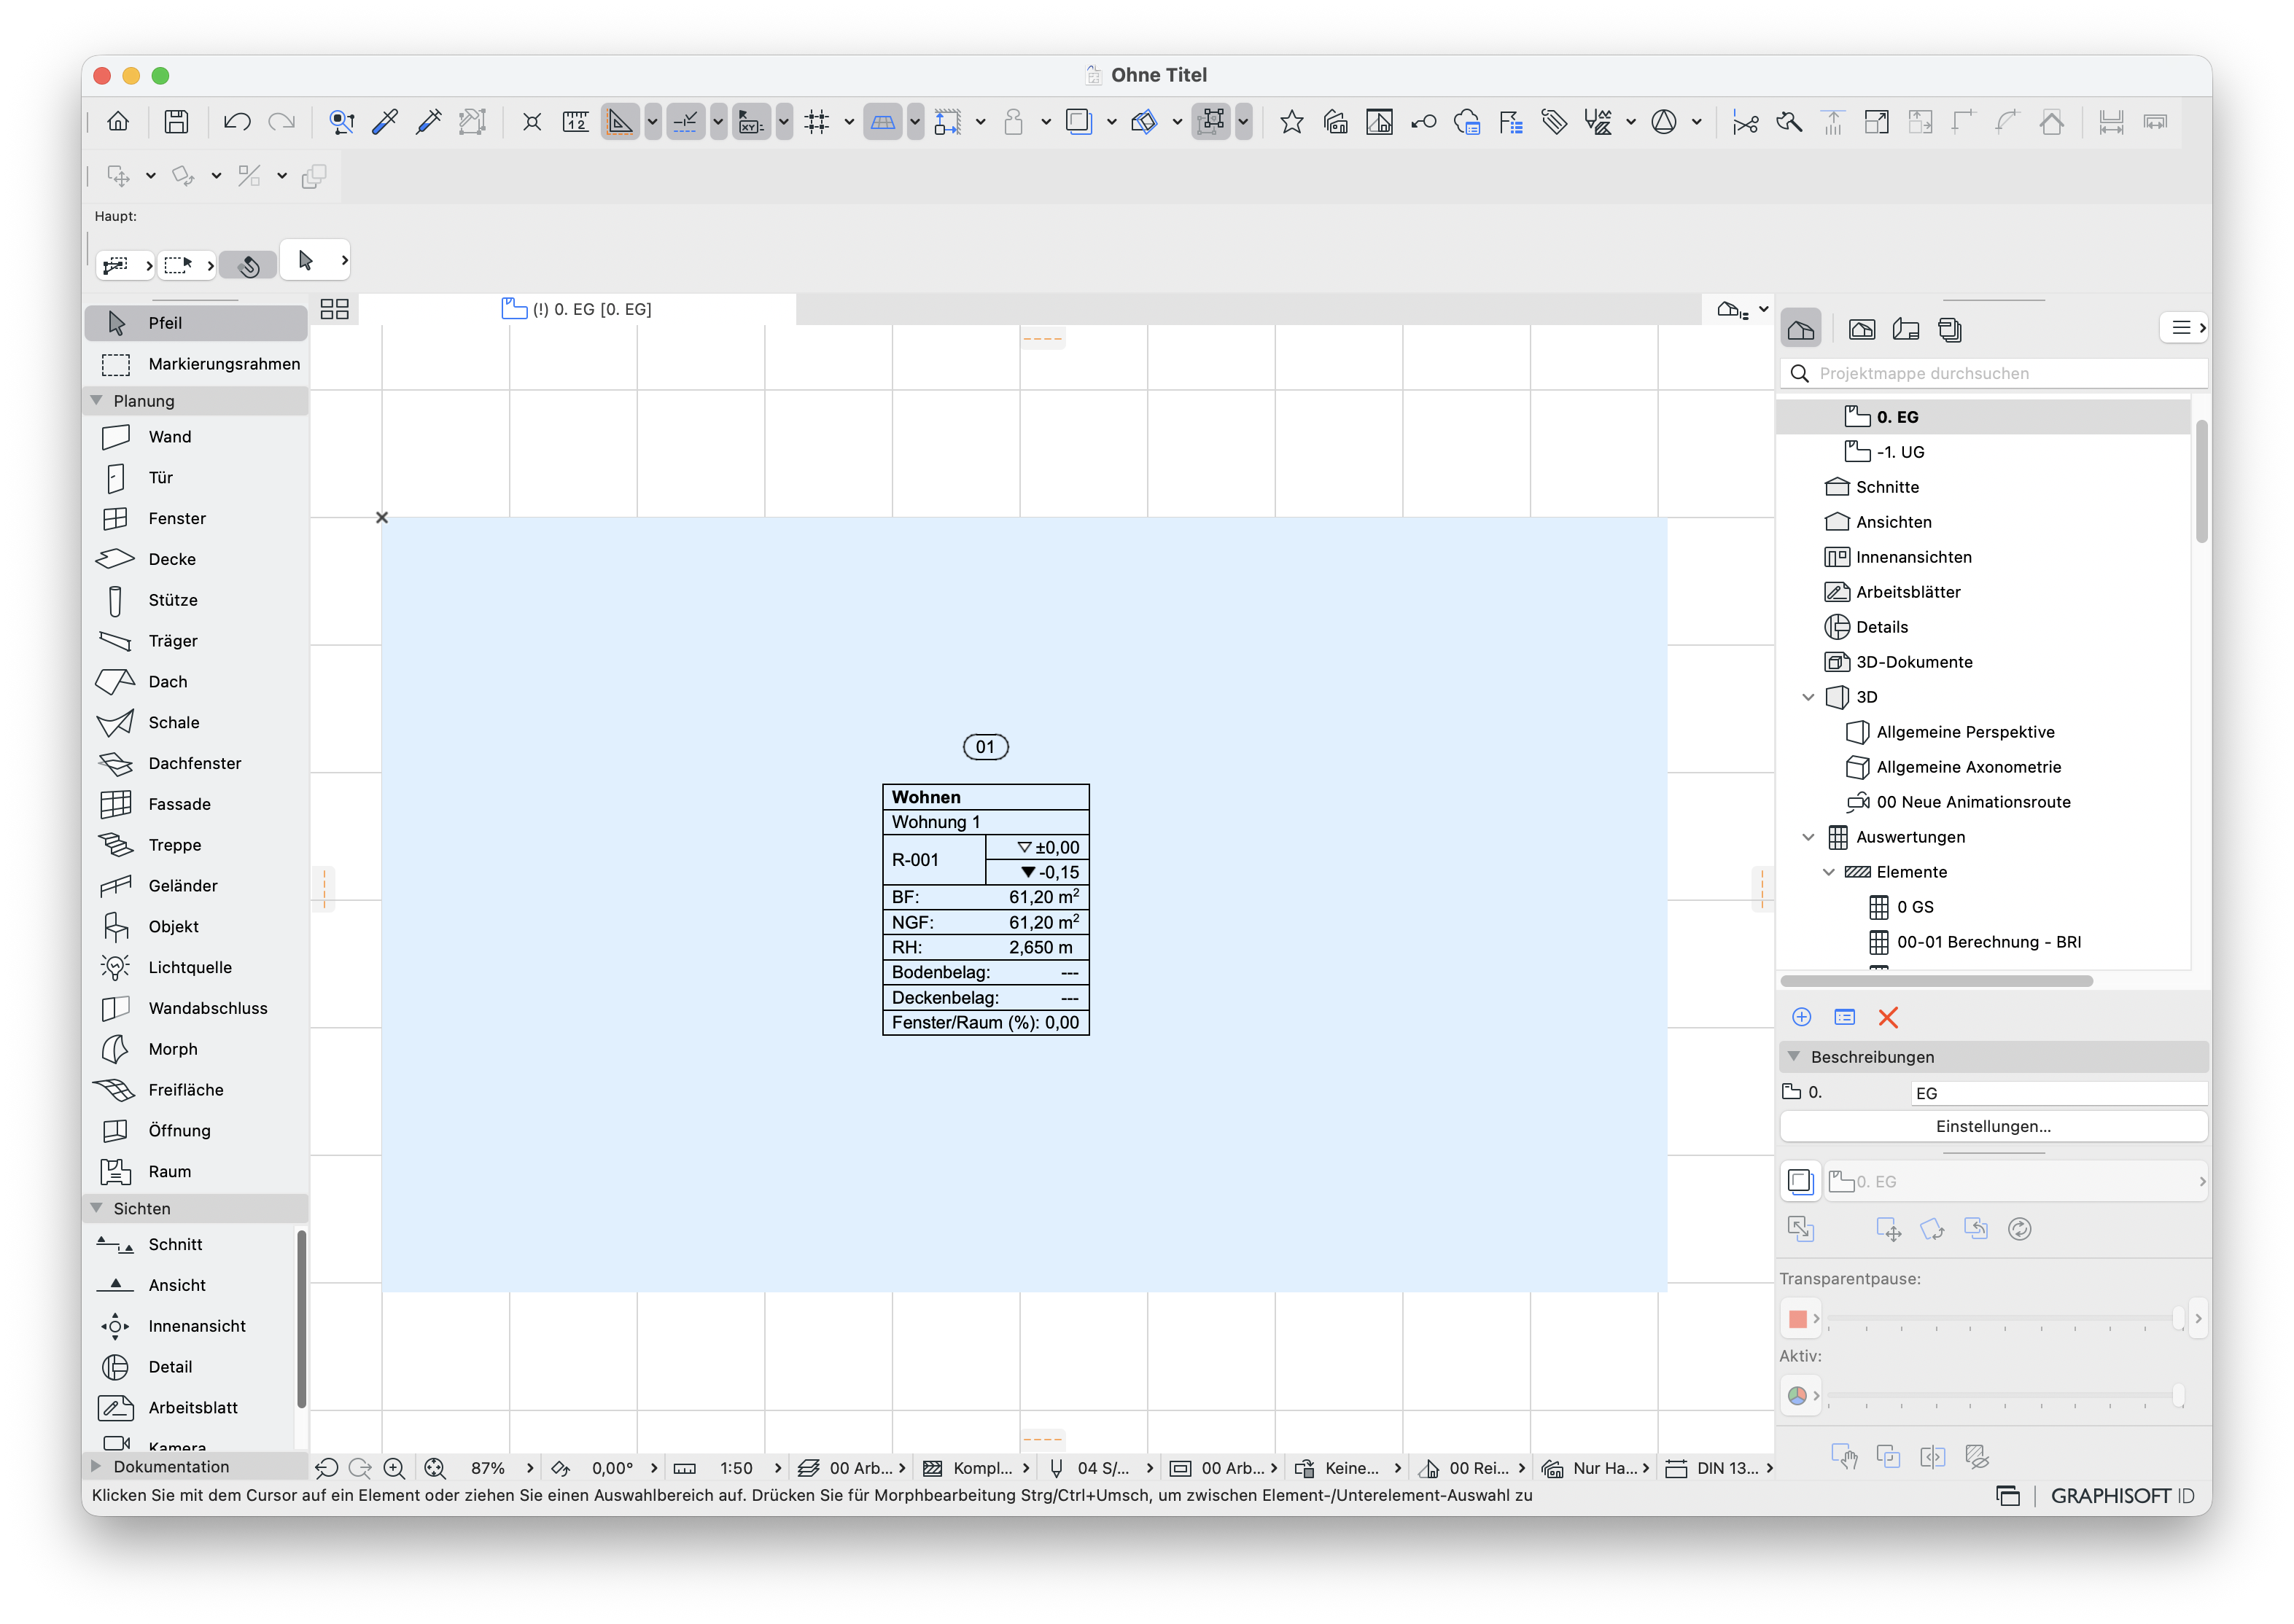Collapse the Auswertungen tree node
The image size is (2294, 1624).
1808,837
